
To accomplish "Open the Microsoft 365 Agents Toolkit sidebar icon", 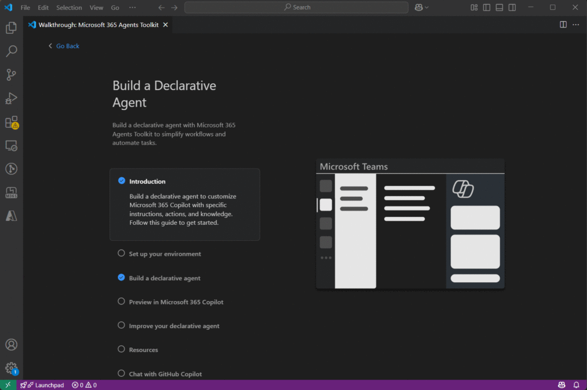I will (x=11, y=192).
